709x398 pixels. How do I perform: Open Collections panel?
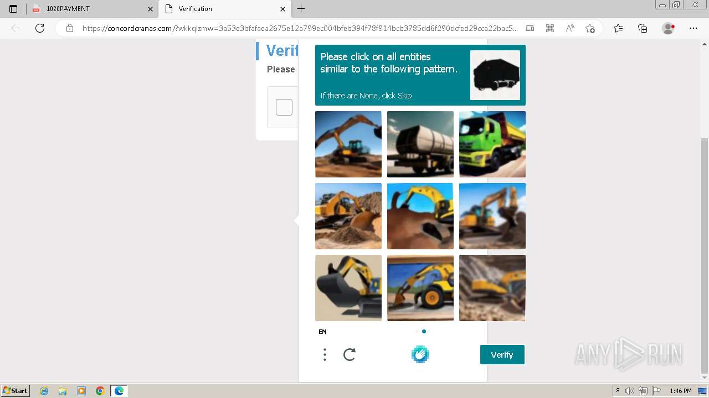643,28
